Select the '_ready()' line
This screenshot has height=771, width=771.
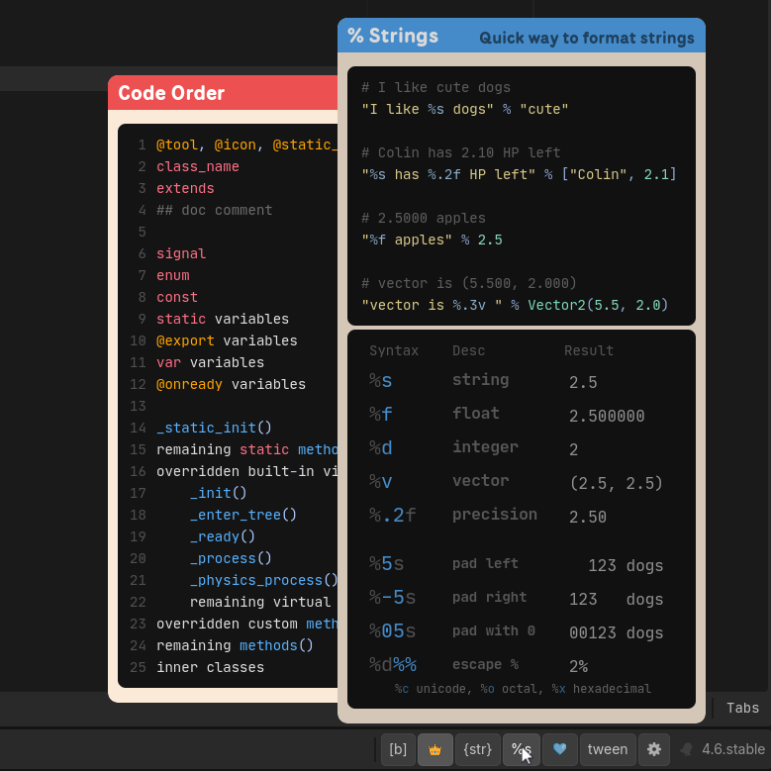pyautogui.click(x=223, y=536)
